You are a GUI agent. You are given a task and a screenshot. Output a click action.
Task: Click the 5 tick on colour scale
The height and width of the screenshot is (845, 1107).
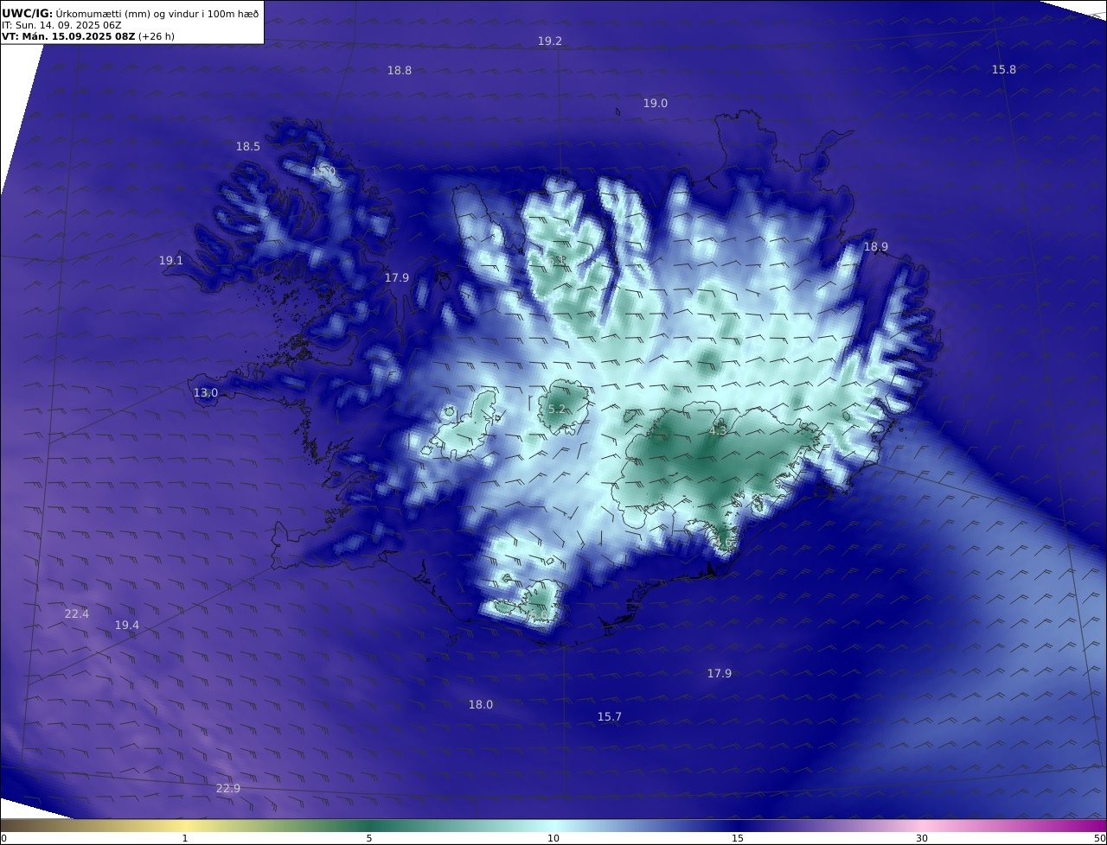(369, 838)
